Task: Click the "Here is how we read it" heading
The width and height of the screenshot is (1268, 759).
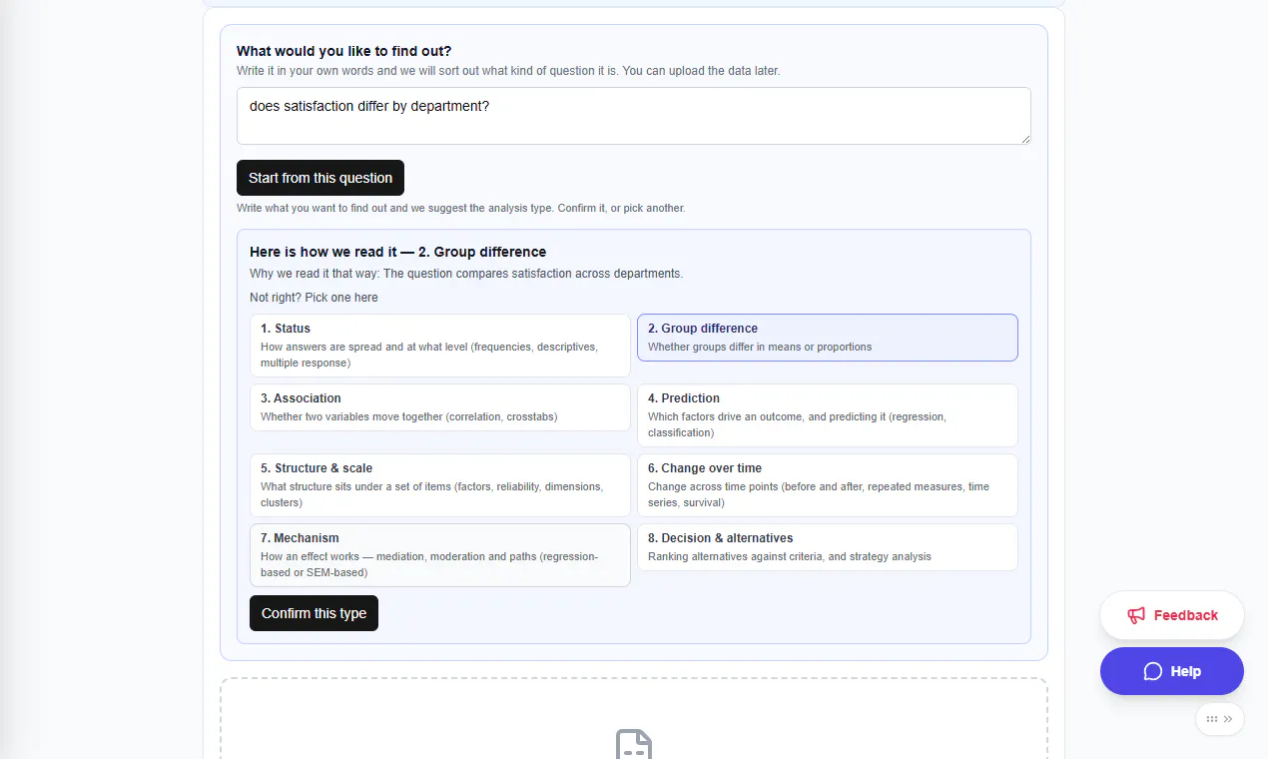Action: 398,252
